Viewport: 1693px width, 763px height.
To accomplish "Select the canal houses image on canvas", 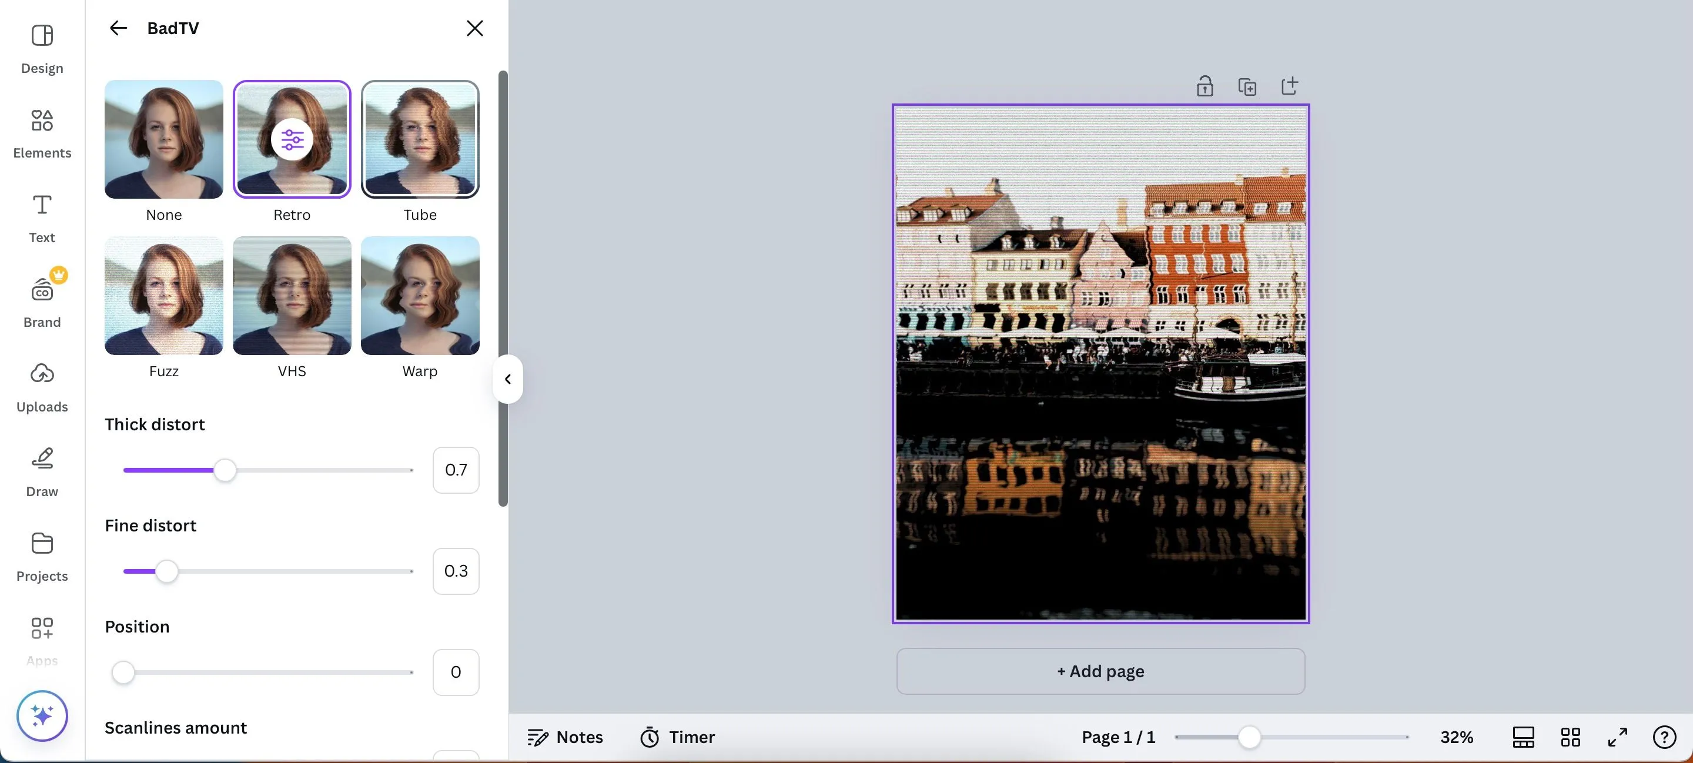I will [x=1101, y=363].
